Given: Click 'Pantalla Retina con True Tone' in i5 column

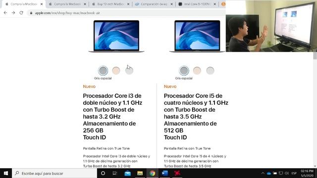Looking at the screenshot, I should [x=187, y=148].
